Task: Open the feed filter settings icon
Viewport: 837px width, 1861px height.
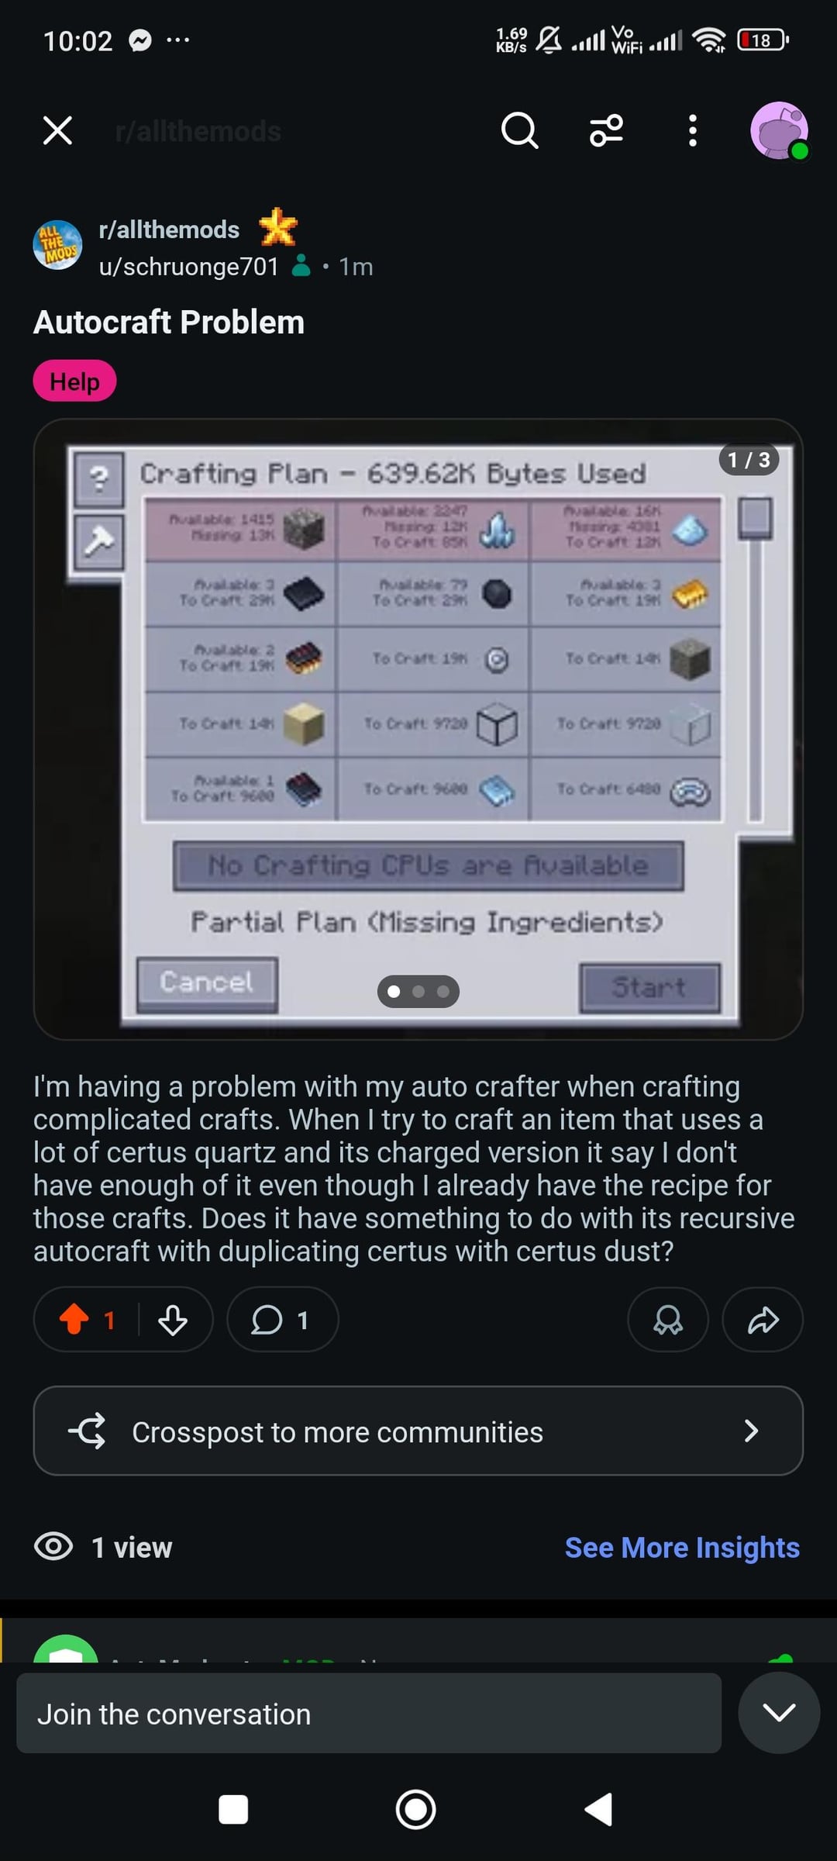Action: click(606, 130)
